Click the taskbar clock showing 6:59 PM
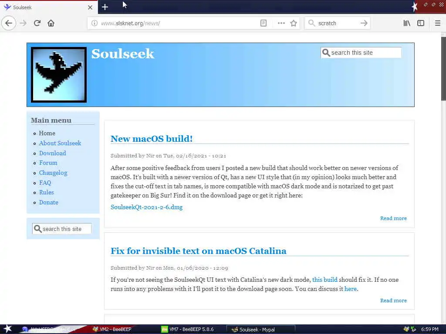 [430, 330]
